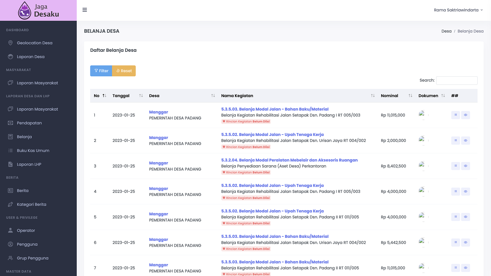491x276 pixels.
Task: Toggle the sidebar hamburger menu
Action: pos(85,10)
